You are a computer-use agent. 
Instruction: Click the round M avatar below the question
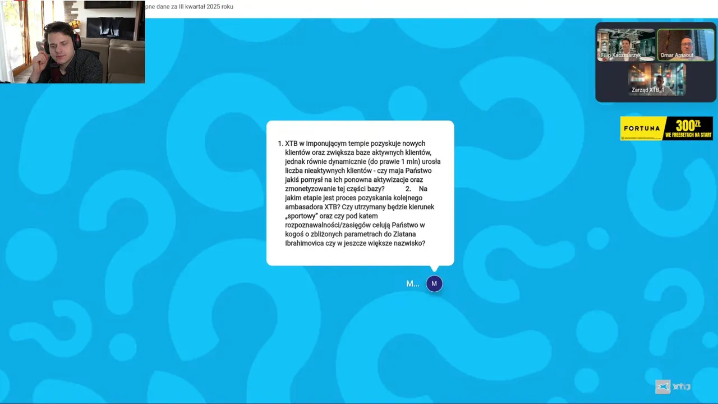point(434,284)
